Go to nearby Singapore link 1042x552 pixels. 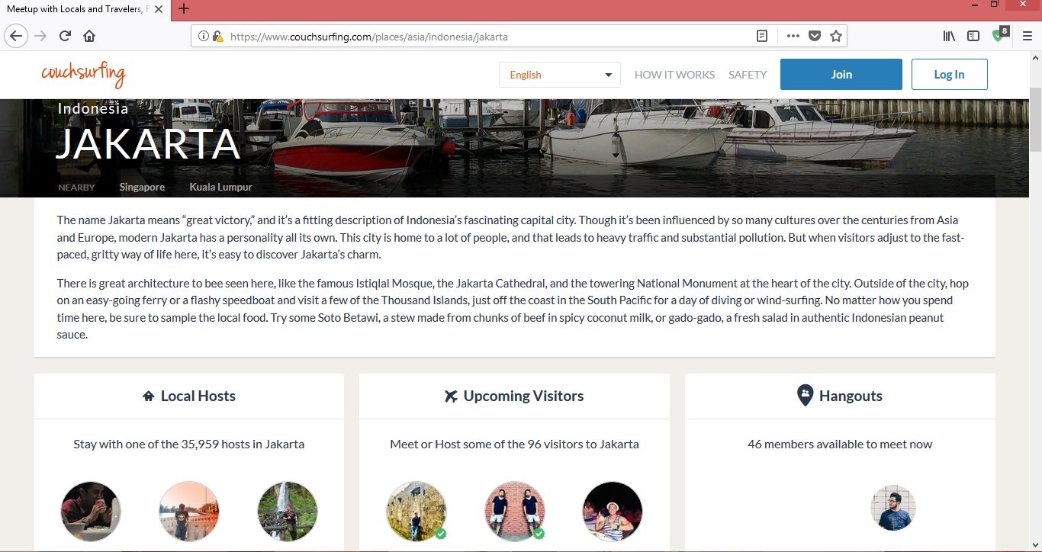coord(142,187)
